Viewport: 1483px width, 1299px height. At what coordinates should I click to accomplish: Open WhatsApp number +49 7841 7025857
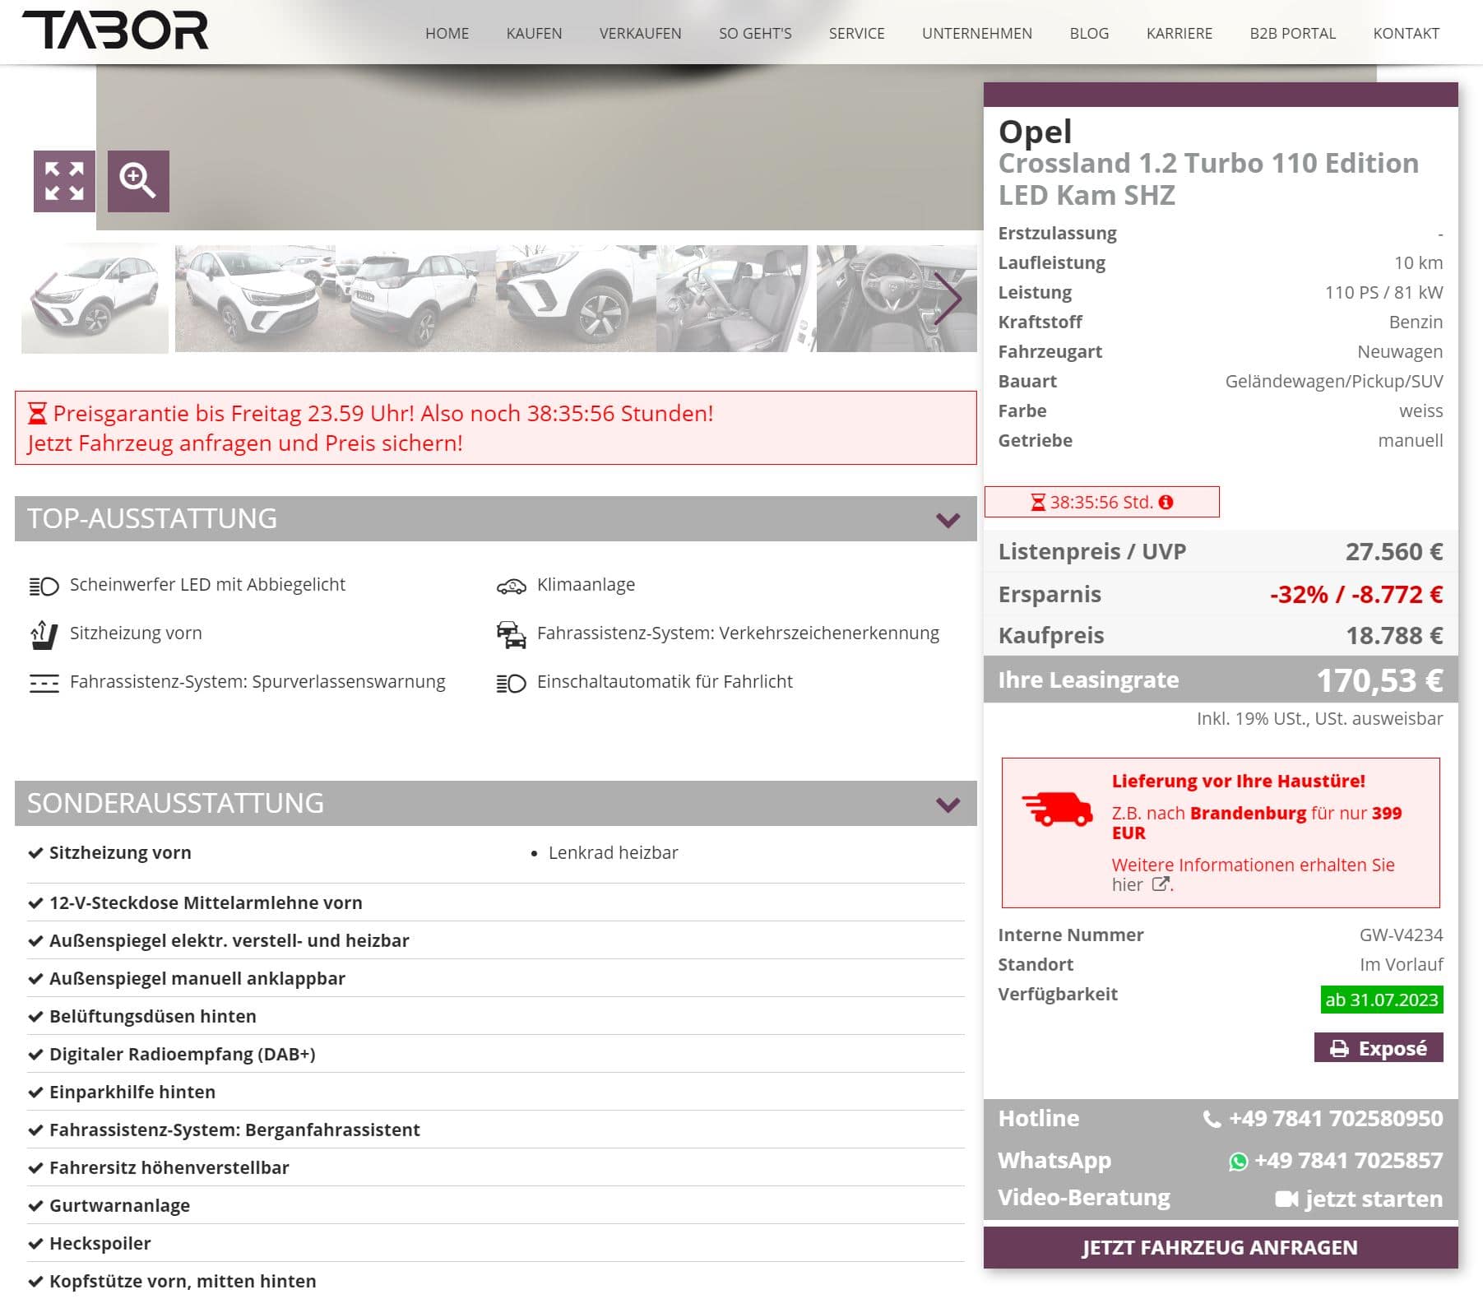[x=1347, y=1161]
